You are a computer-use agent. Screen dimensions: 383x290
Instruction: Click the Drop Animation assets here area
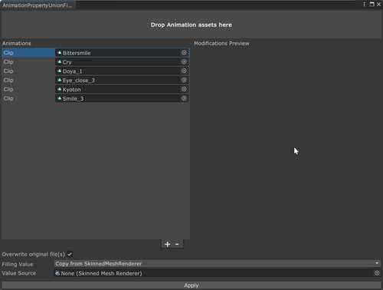[191, 25]
